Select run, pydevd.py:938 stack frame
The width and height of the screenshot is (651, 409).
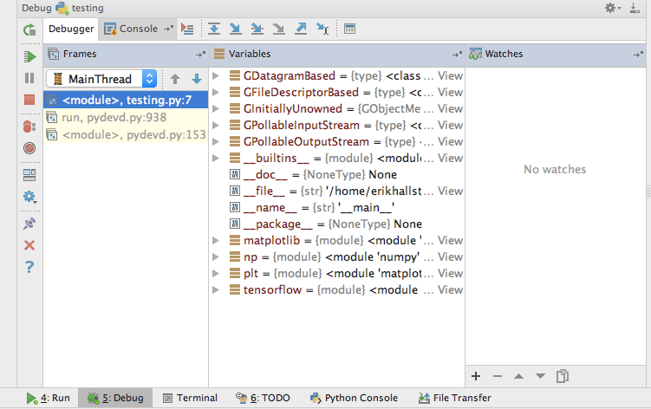[x=114, y=117]
